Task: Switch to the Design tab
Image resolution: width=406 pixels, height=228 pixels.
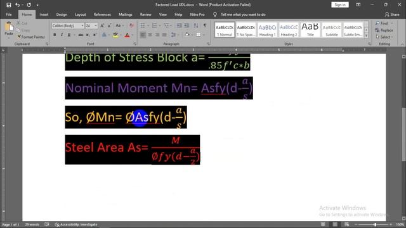Action: 62,15
